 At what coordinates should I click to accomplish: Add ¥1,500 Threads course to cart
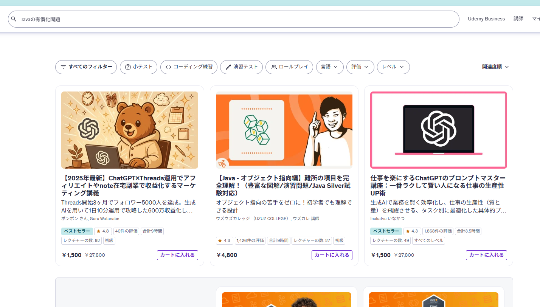point(177,255)
